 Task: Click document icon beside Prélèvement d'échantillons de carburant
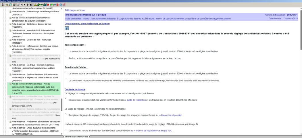click(x=10, y=122)
